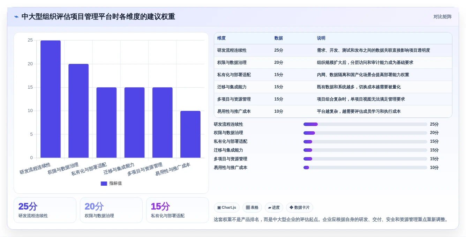Click description 平台越复杂，越需要评估成员学习和执行成本
The width and height of the screenshot is (466, 237).
(x=359, y=111)
